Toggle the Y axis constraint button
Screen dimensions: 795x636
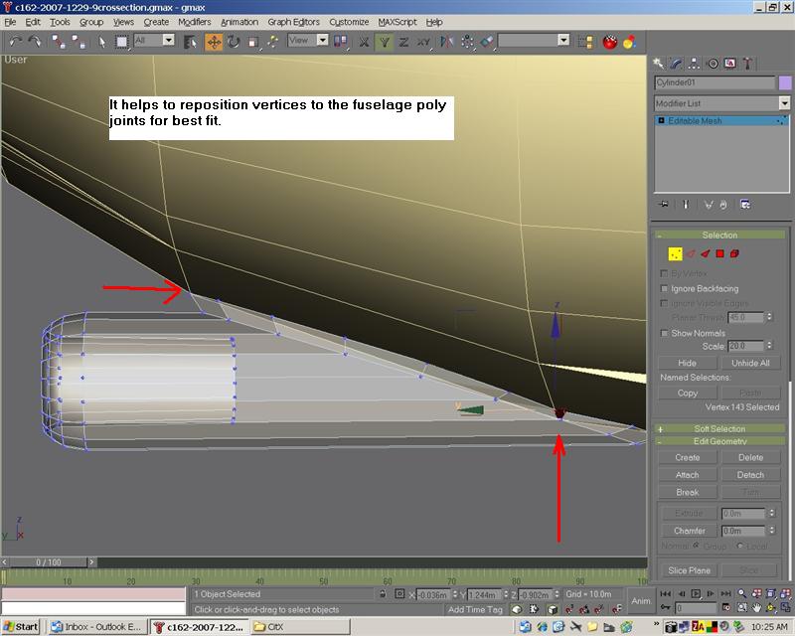pyautogui.click(x=384, y=42)
